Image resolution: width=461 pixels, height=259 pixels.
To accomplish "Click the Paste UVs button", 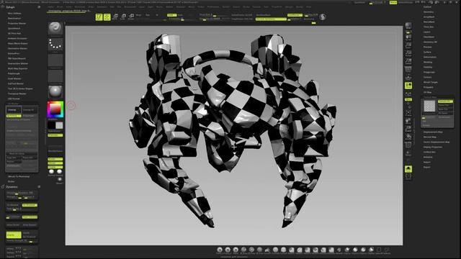I will pos(30,158).
